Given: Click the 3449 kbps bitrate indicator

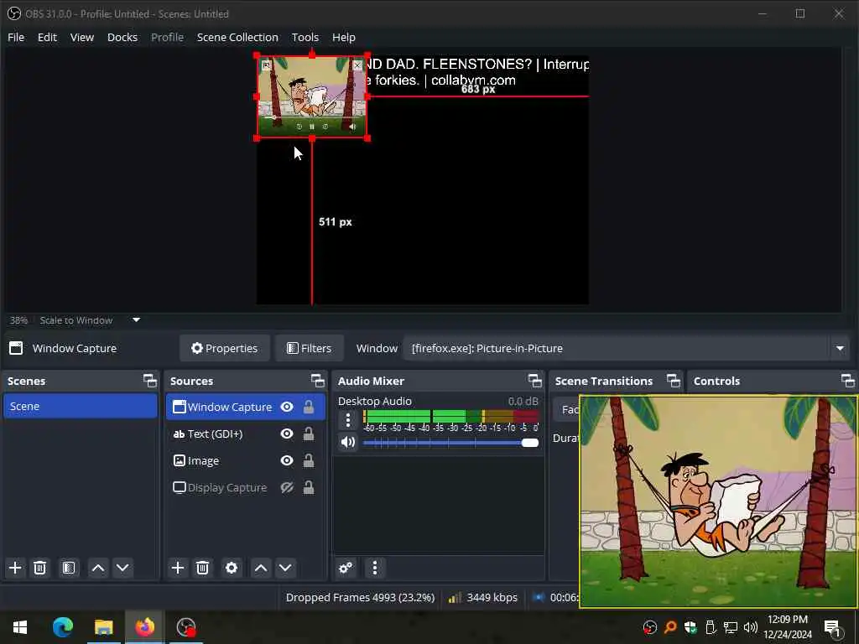Looking at the screenshot, I should click(x=483, y=597).
